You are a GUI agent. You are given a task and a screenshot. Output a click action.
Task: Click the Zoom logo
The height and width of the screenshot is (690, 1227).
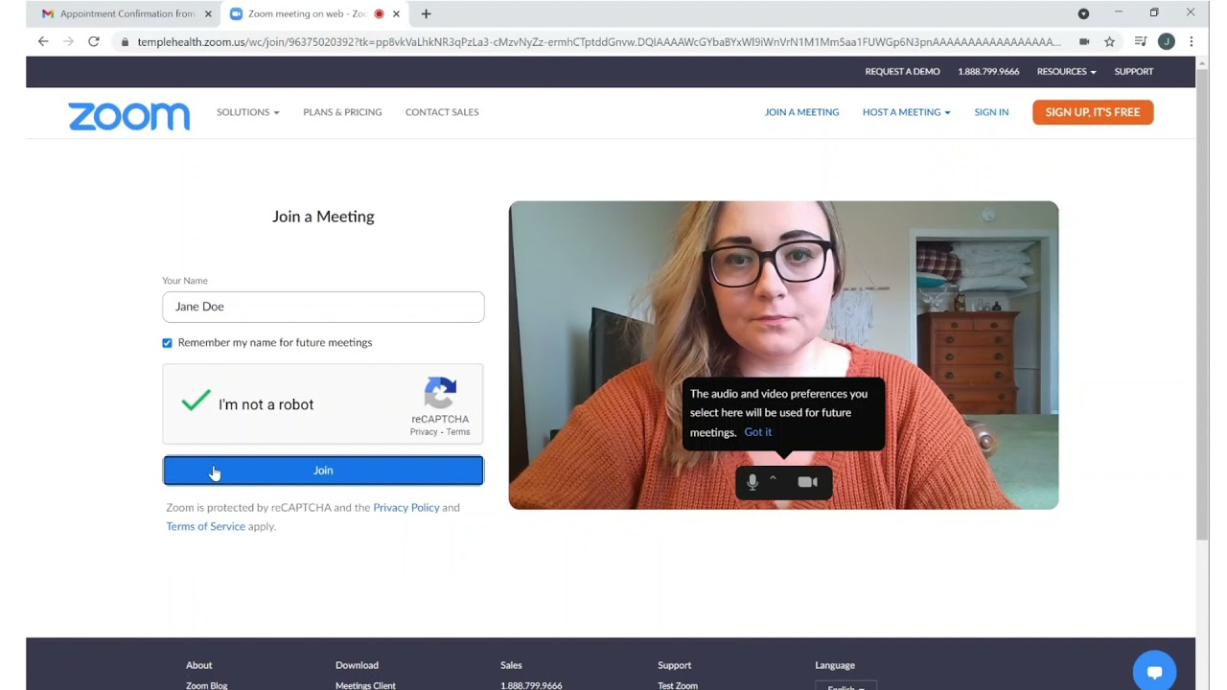coord(128,116)
